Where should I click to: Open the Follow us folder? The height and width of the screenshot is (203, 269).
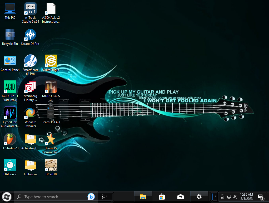[31, 167]
